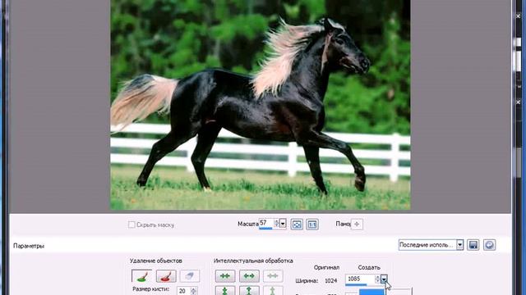Click the disabled grey horizontal arrows button

273,276
